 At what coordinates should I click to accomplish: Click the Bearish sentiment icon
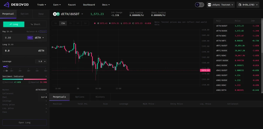point(29,82)
